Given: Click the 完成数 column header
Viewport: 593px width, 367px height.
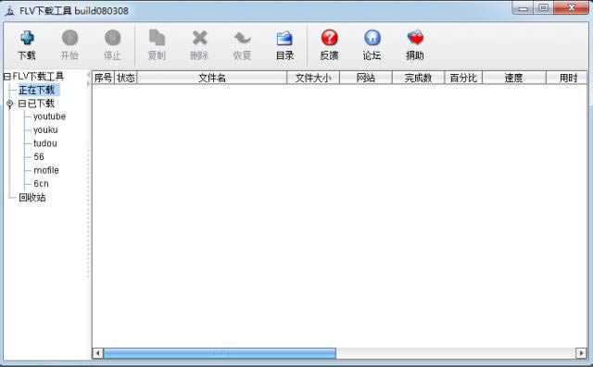Looking at the screenshot, I should tap(418, 78).
